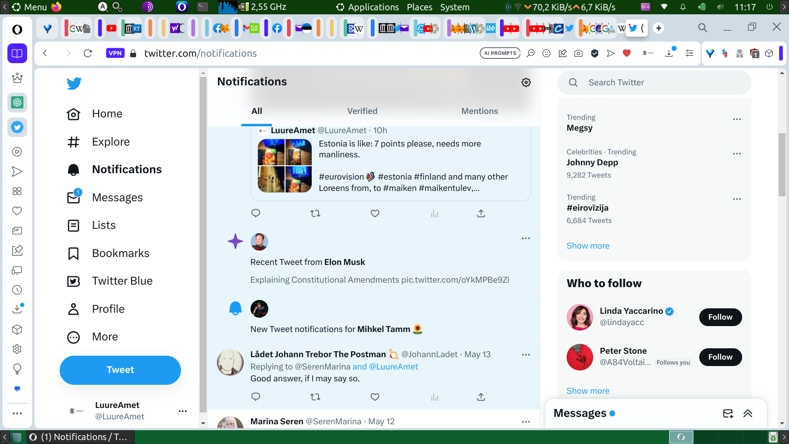
Task: Open pic.twitter.com link in Elon Musk notification
Action: [x=455, y=280]
